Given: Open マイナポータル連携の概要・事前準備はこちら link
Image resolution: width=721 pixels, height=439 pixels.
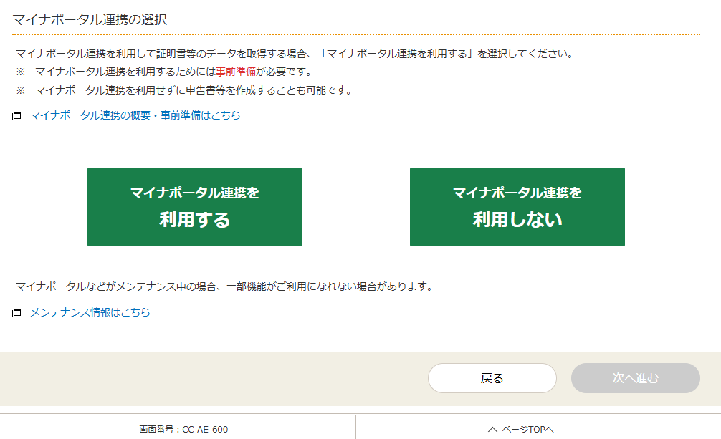Looking at the screenshot, I should [x=135, y=115].
